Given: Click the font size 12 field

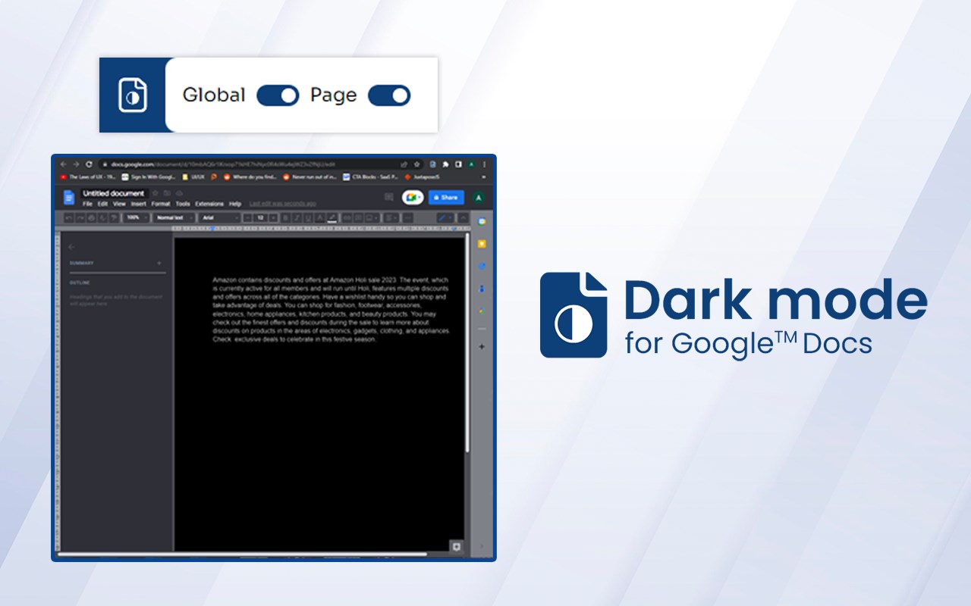Looking at the screenshot, I should pos(260,217).
